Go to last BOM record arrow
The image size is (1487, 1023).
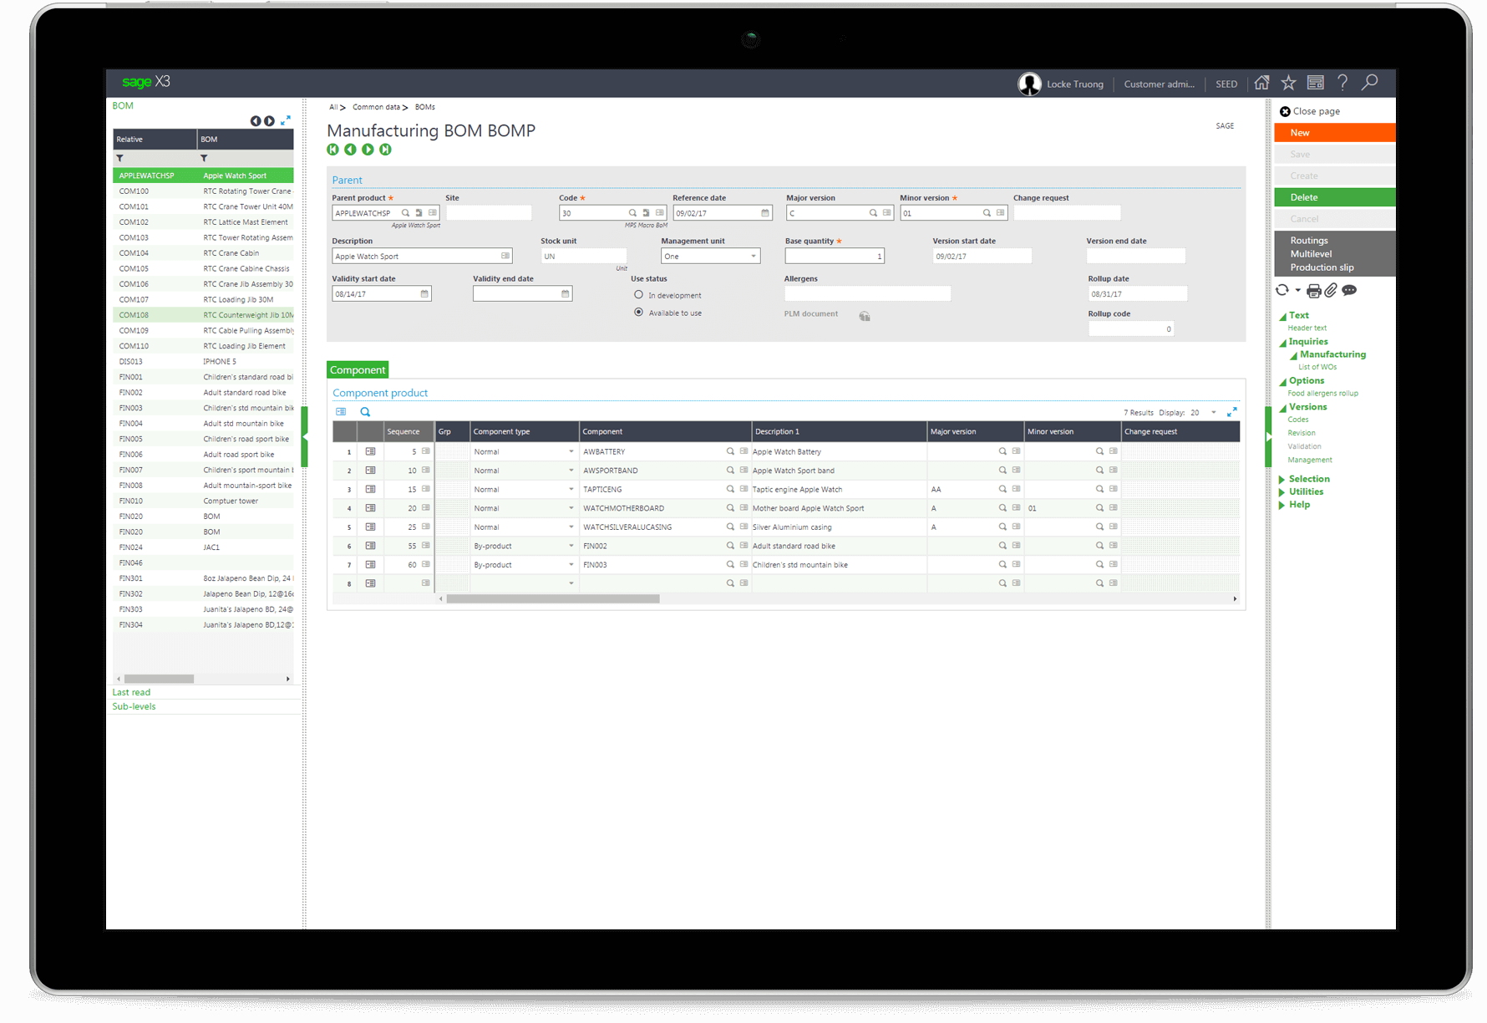385,150
